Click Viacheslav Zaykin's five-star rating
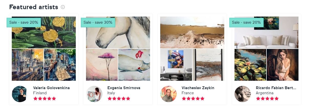Image resolution: width=310 pixels, height=108 pixels. pyautogui.click(x=193, y=99)
